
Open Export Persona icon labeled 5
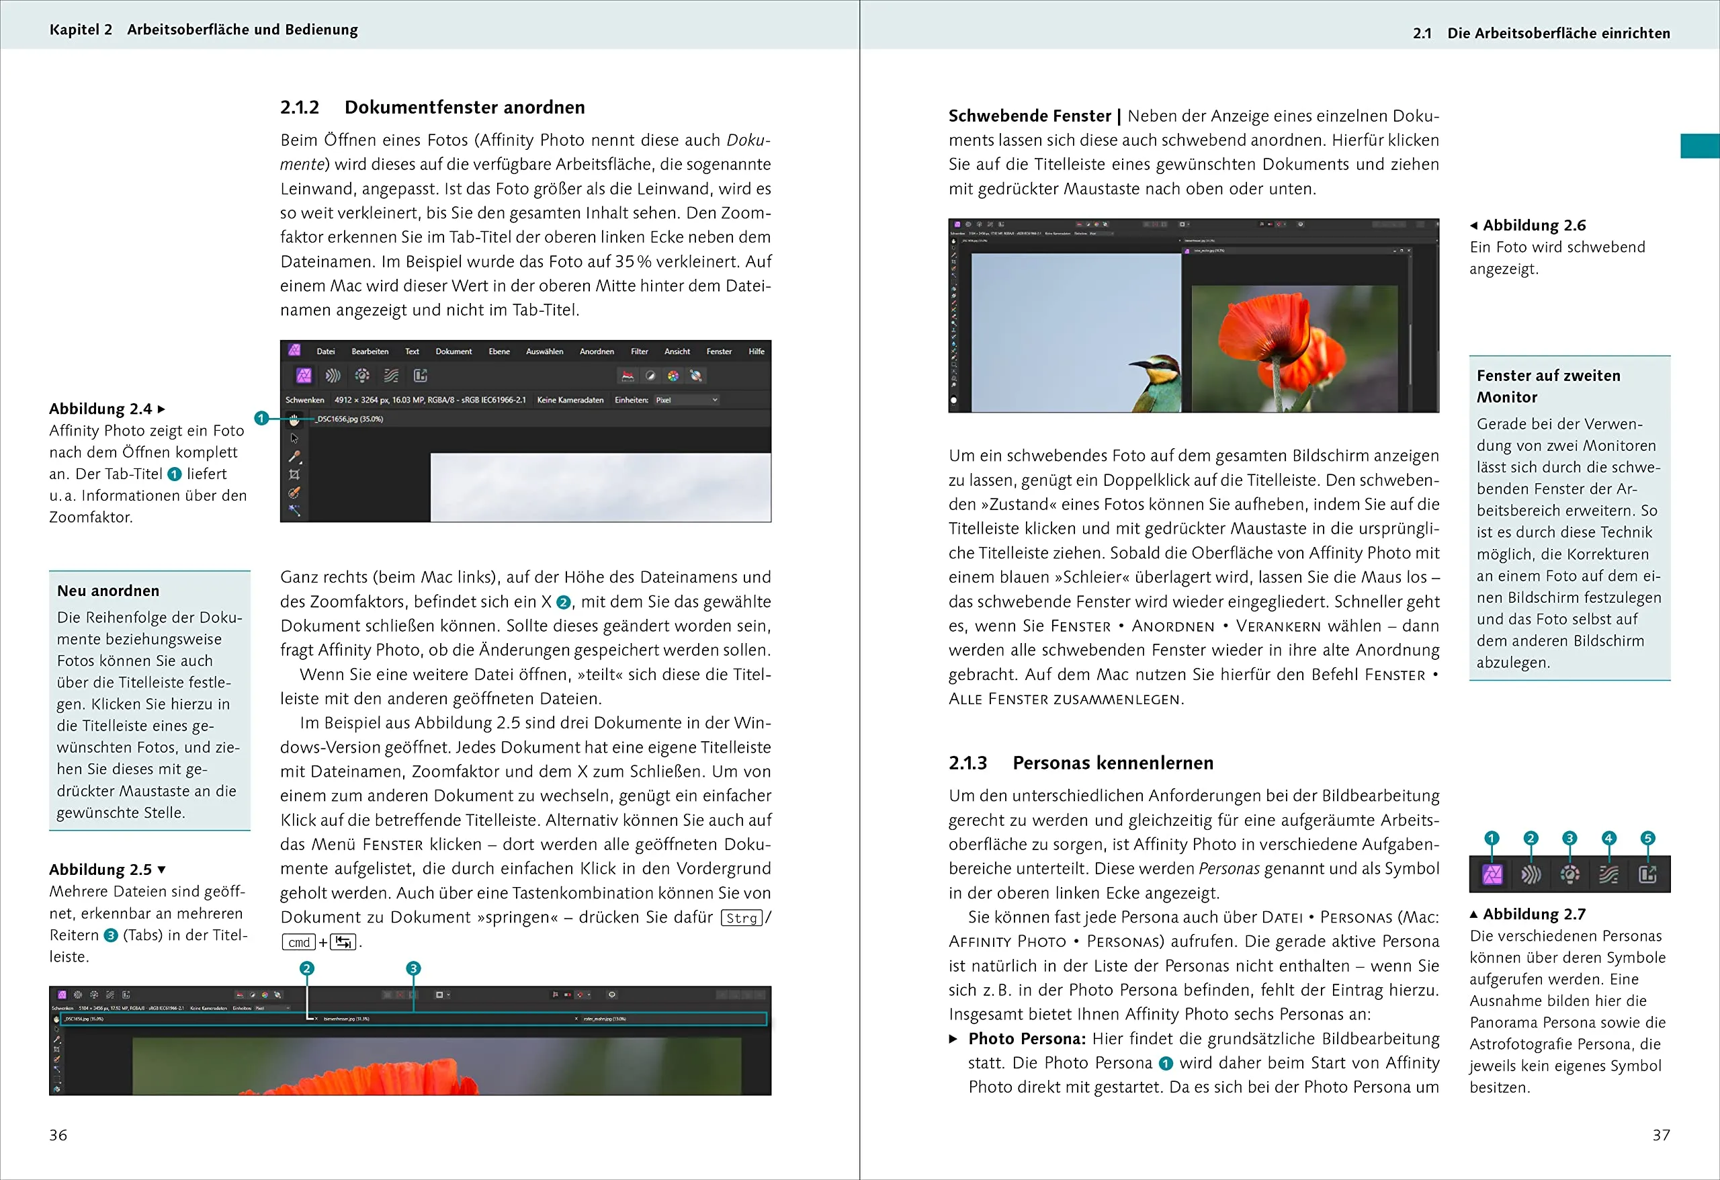point(1647,875)
